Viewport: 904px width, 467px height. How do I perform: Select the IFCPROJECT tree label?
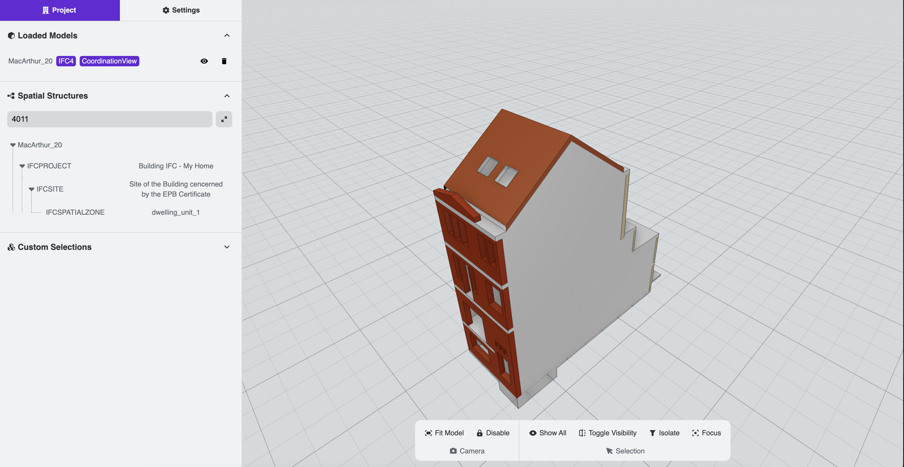pyautogui.click(x=49, y=166)
